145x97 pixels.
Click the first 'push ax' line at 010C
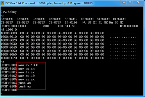tap(25, 83)
